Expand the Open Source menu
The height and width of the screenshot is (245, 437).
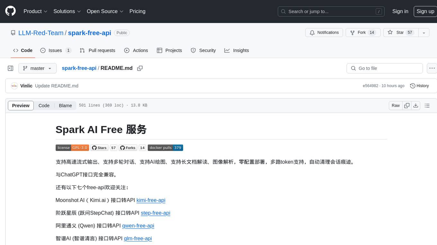105,11
